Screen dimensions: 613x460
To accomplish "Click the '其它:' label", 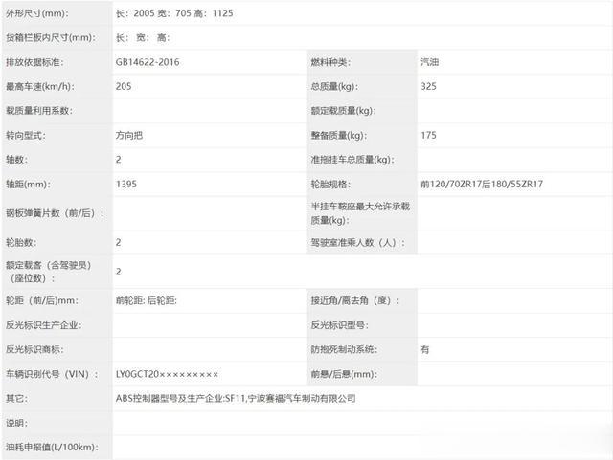I will 16,398.
